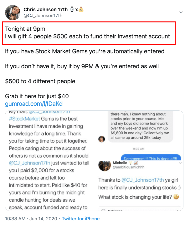The image size is (190, 225).
Task: Open the gumroad.com/l/IDaKd link
Action: 34,104
